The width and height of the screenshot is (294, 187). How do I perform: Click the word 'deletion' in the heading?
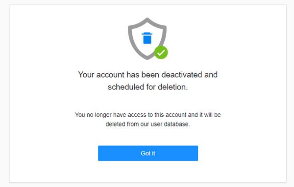pyautogui.click(x=172, y=87)
